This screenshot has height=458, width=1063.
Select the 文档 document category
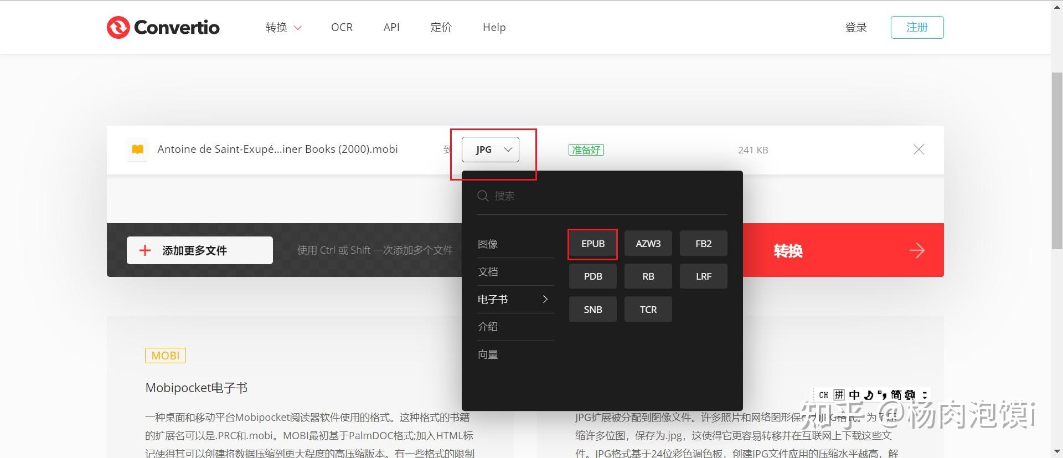click(x=488, y=271)
